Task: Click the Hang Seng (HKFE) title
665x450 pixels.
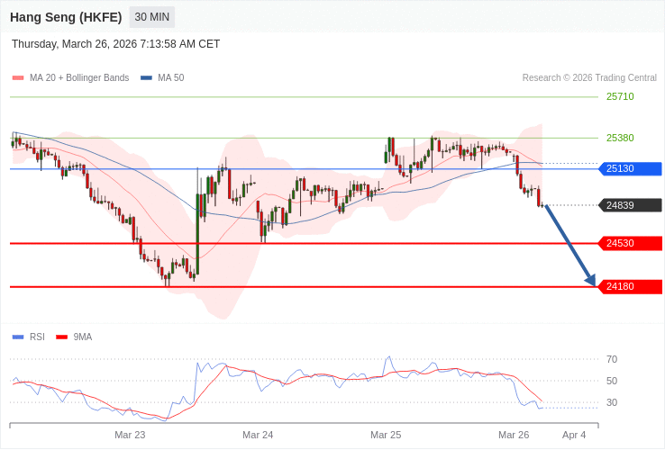Action: point(66,17)
